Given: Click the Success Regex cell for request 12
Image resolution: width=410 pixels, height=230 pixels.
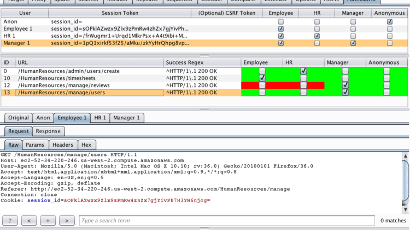Looking at the screenshot, I should point(202,85).
